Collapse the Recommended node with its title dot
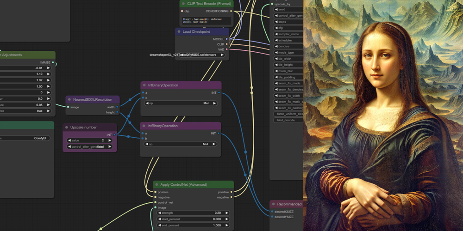 (274, 204)
